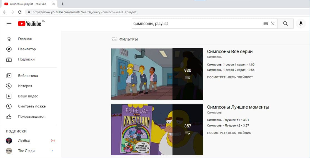
Task: Open the on-screen keyboard icon in search
Action: coord(266,24)
